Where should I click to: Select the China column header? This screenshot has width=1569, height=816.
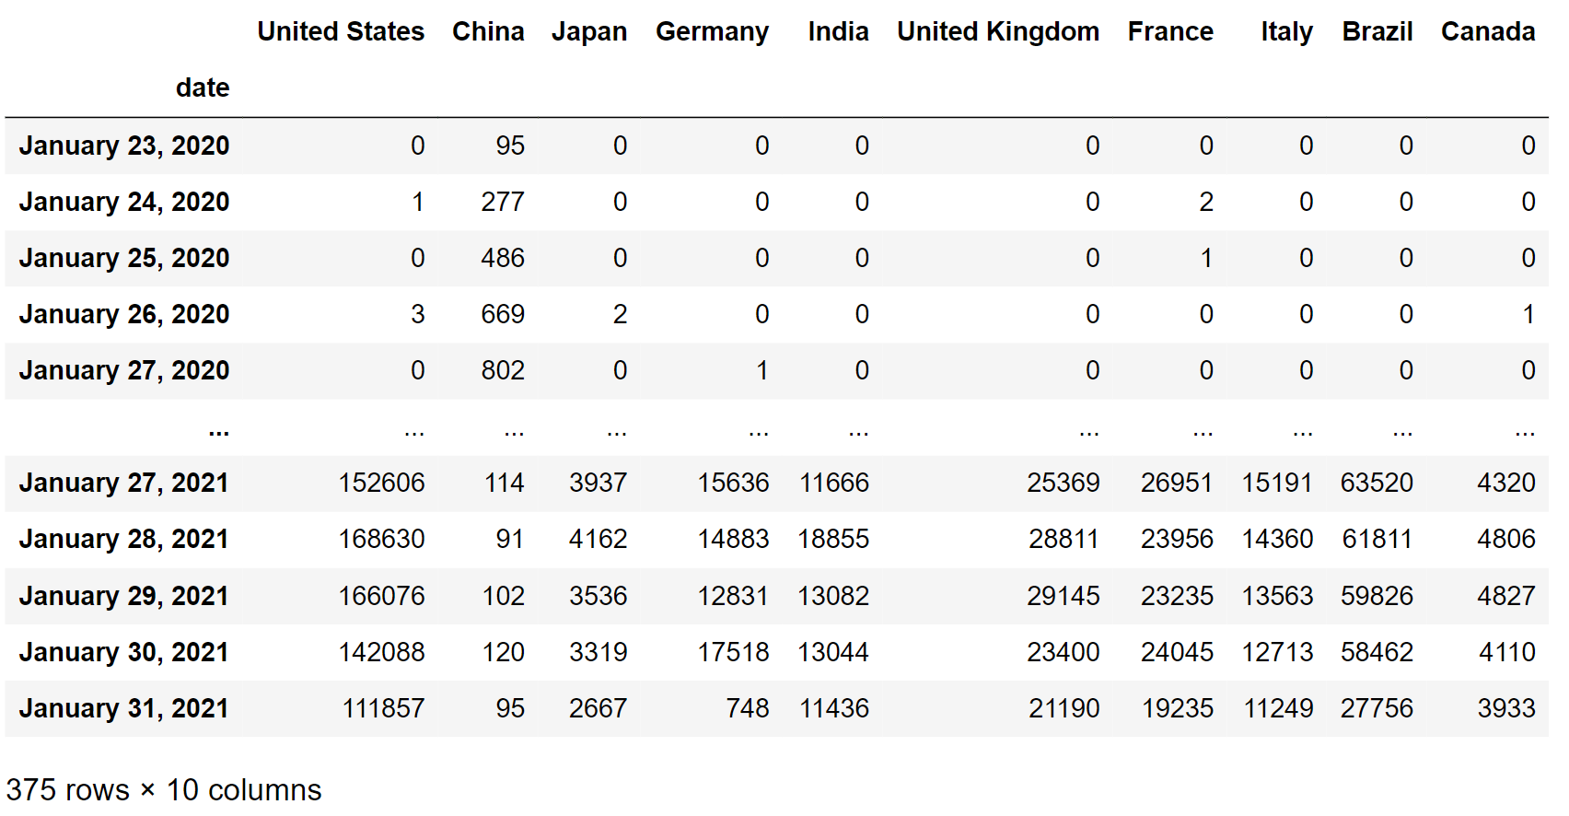pyautogui.click(x=488, y=31)
